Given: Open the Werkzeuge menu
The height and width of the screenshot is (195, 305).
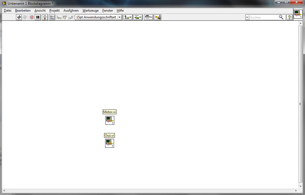Looking at the screenshot, I should [x=91, y=11].
